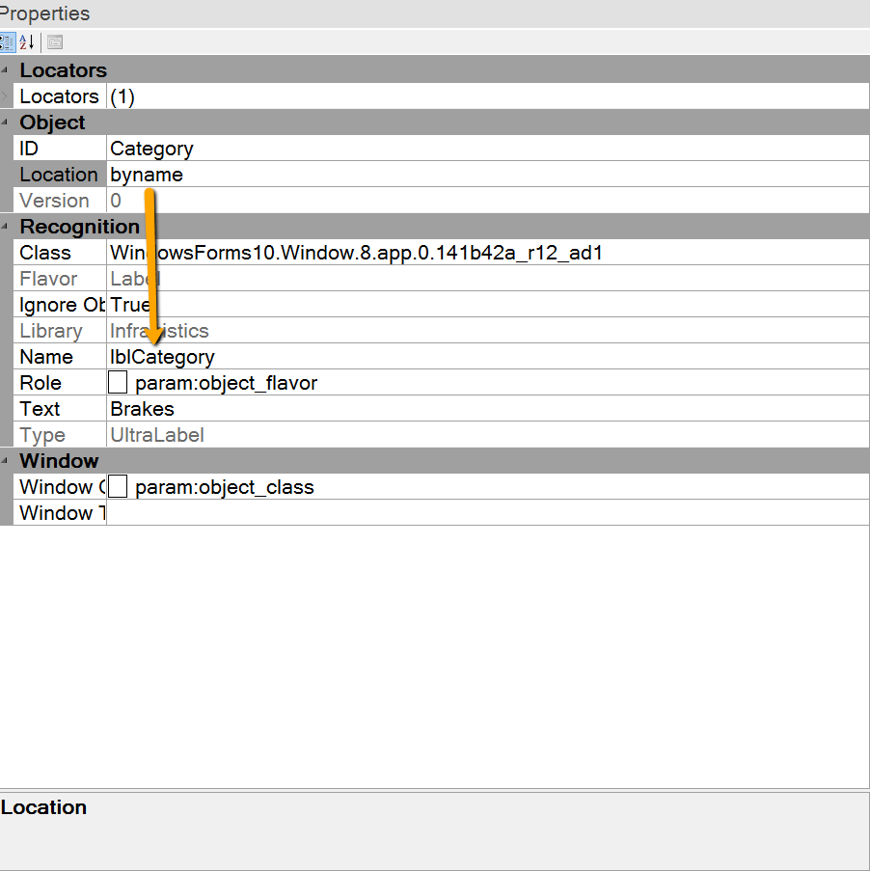Click the Locators value (1) field

point(122,96)
